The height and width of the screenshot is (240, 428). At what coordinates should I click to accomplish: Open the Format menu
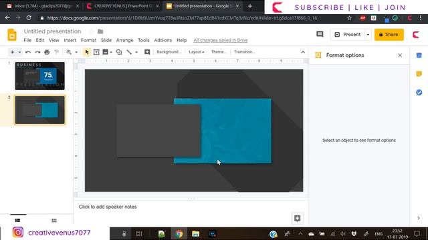coord(89,40)
